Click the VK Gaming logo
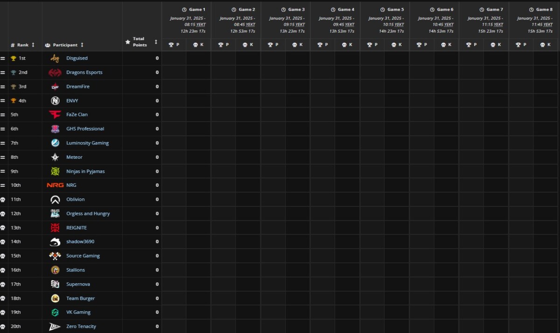The image size is (560, 333). tap(55, 313)
